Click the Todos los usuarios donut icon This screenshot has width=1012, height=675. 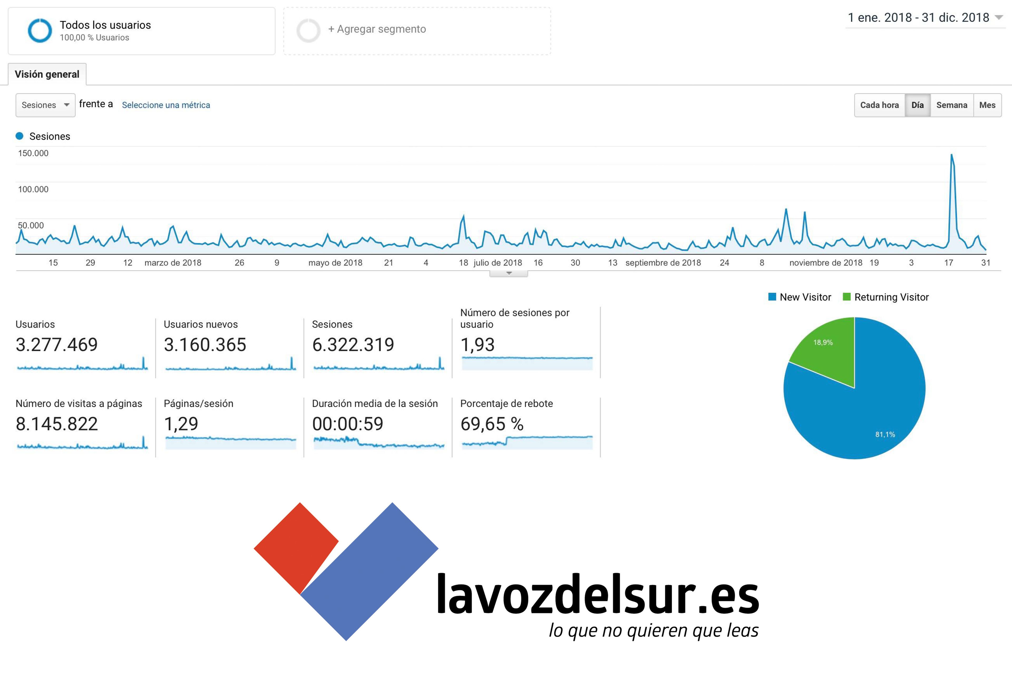pos(40,31)
